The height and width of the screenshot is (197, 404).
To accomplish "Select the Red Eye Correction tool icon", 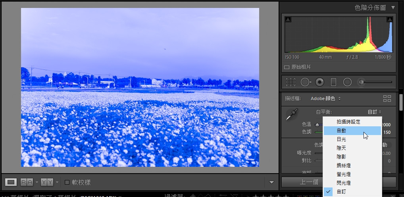I will (319, 82).
